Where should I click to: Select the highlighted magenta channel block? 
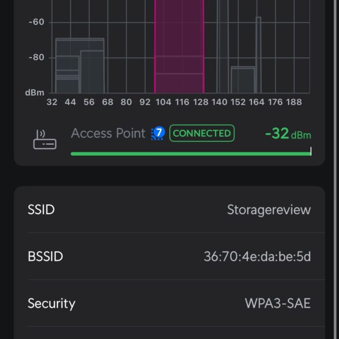179,46
